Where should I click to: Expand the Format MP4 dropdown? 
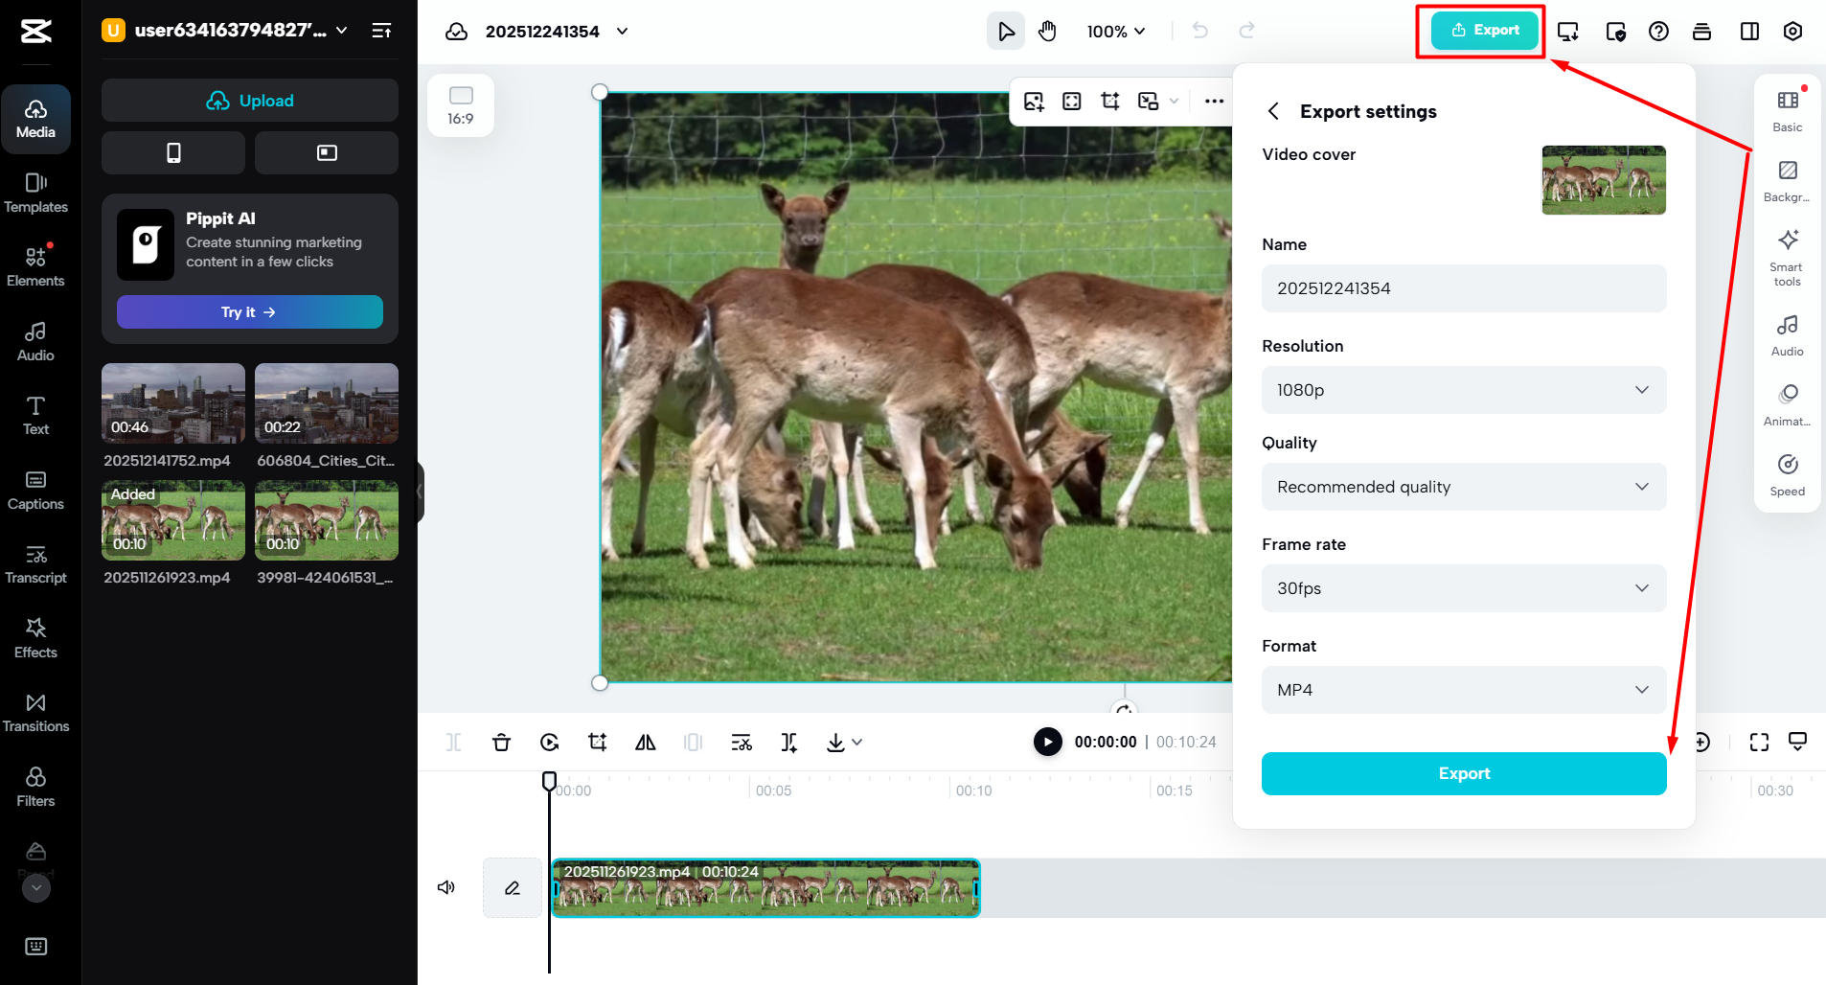tap(1463, 690)
